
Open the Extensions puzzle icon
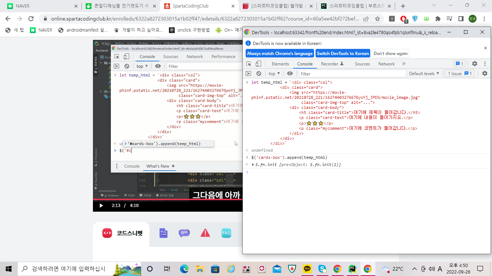coord(438,19)
